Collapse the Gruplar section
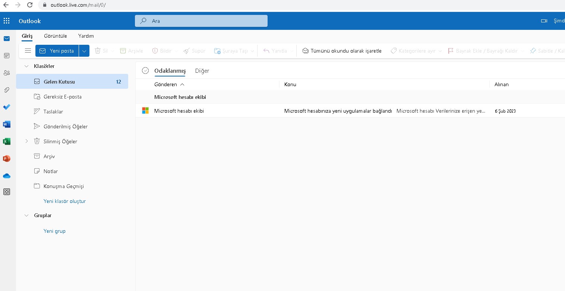565x291 pixels. pos(26,215)
